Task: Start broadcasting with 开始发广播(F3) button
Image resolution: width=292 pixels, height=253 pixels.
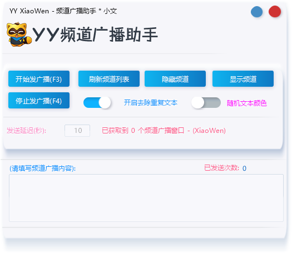Action: point(39,79)
